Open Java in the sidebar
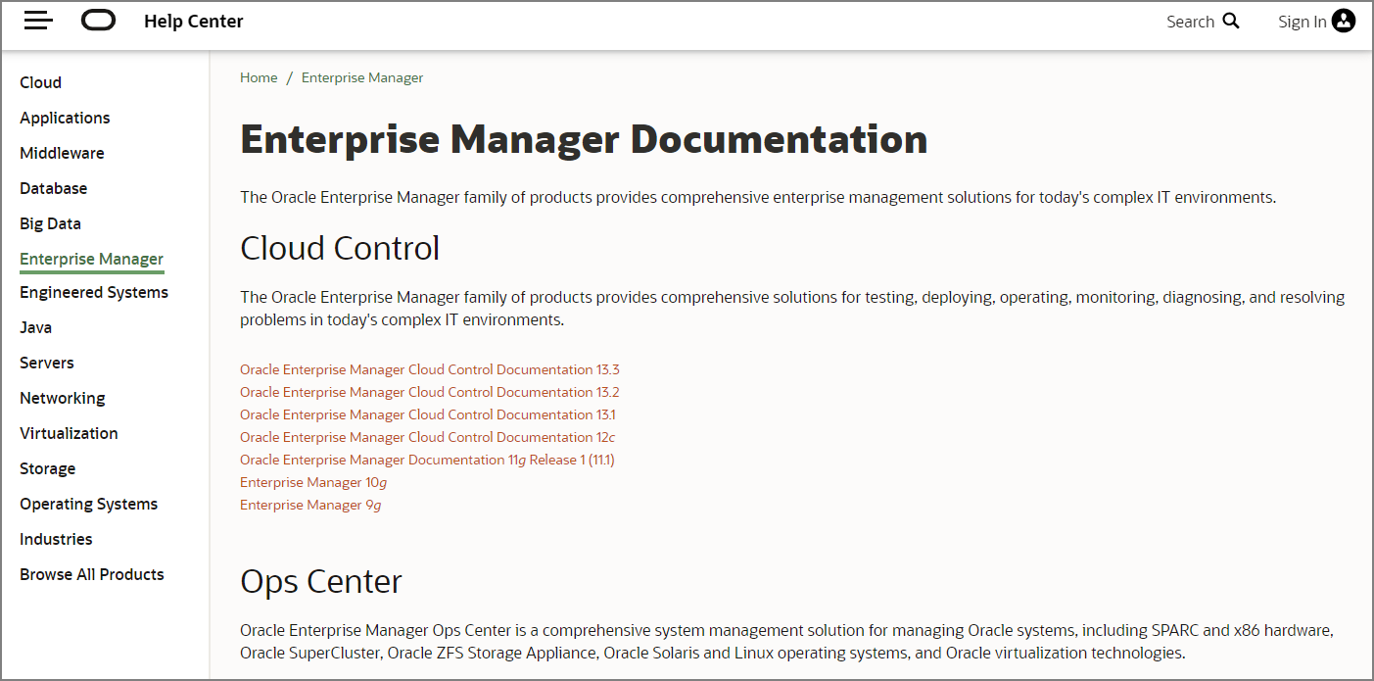 click(35, 327)
